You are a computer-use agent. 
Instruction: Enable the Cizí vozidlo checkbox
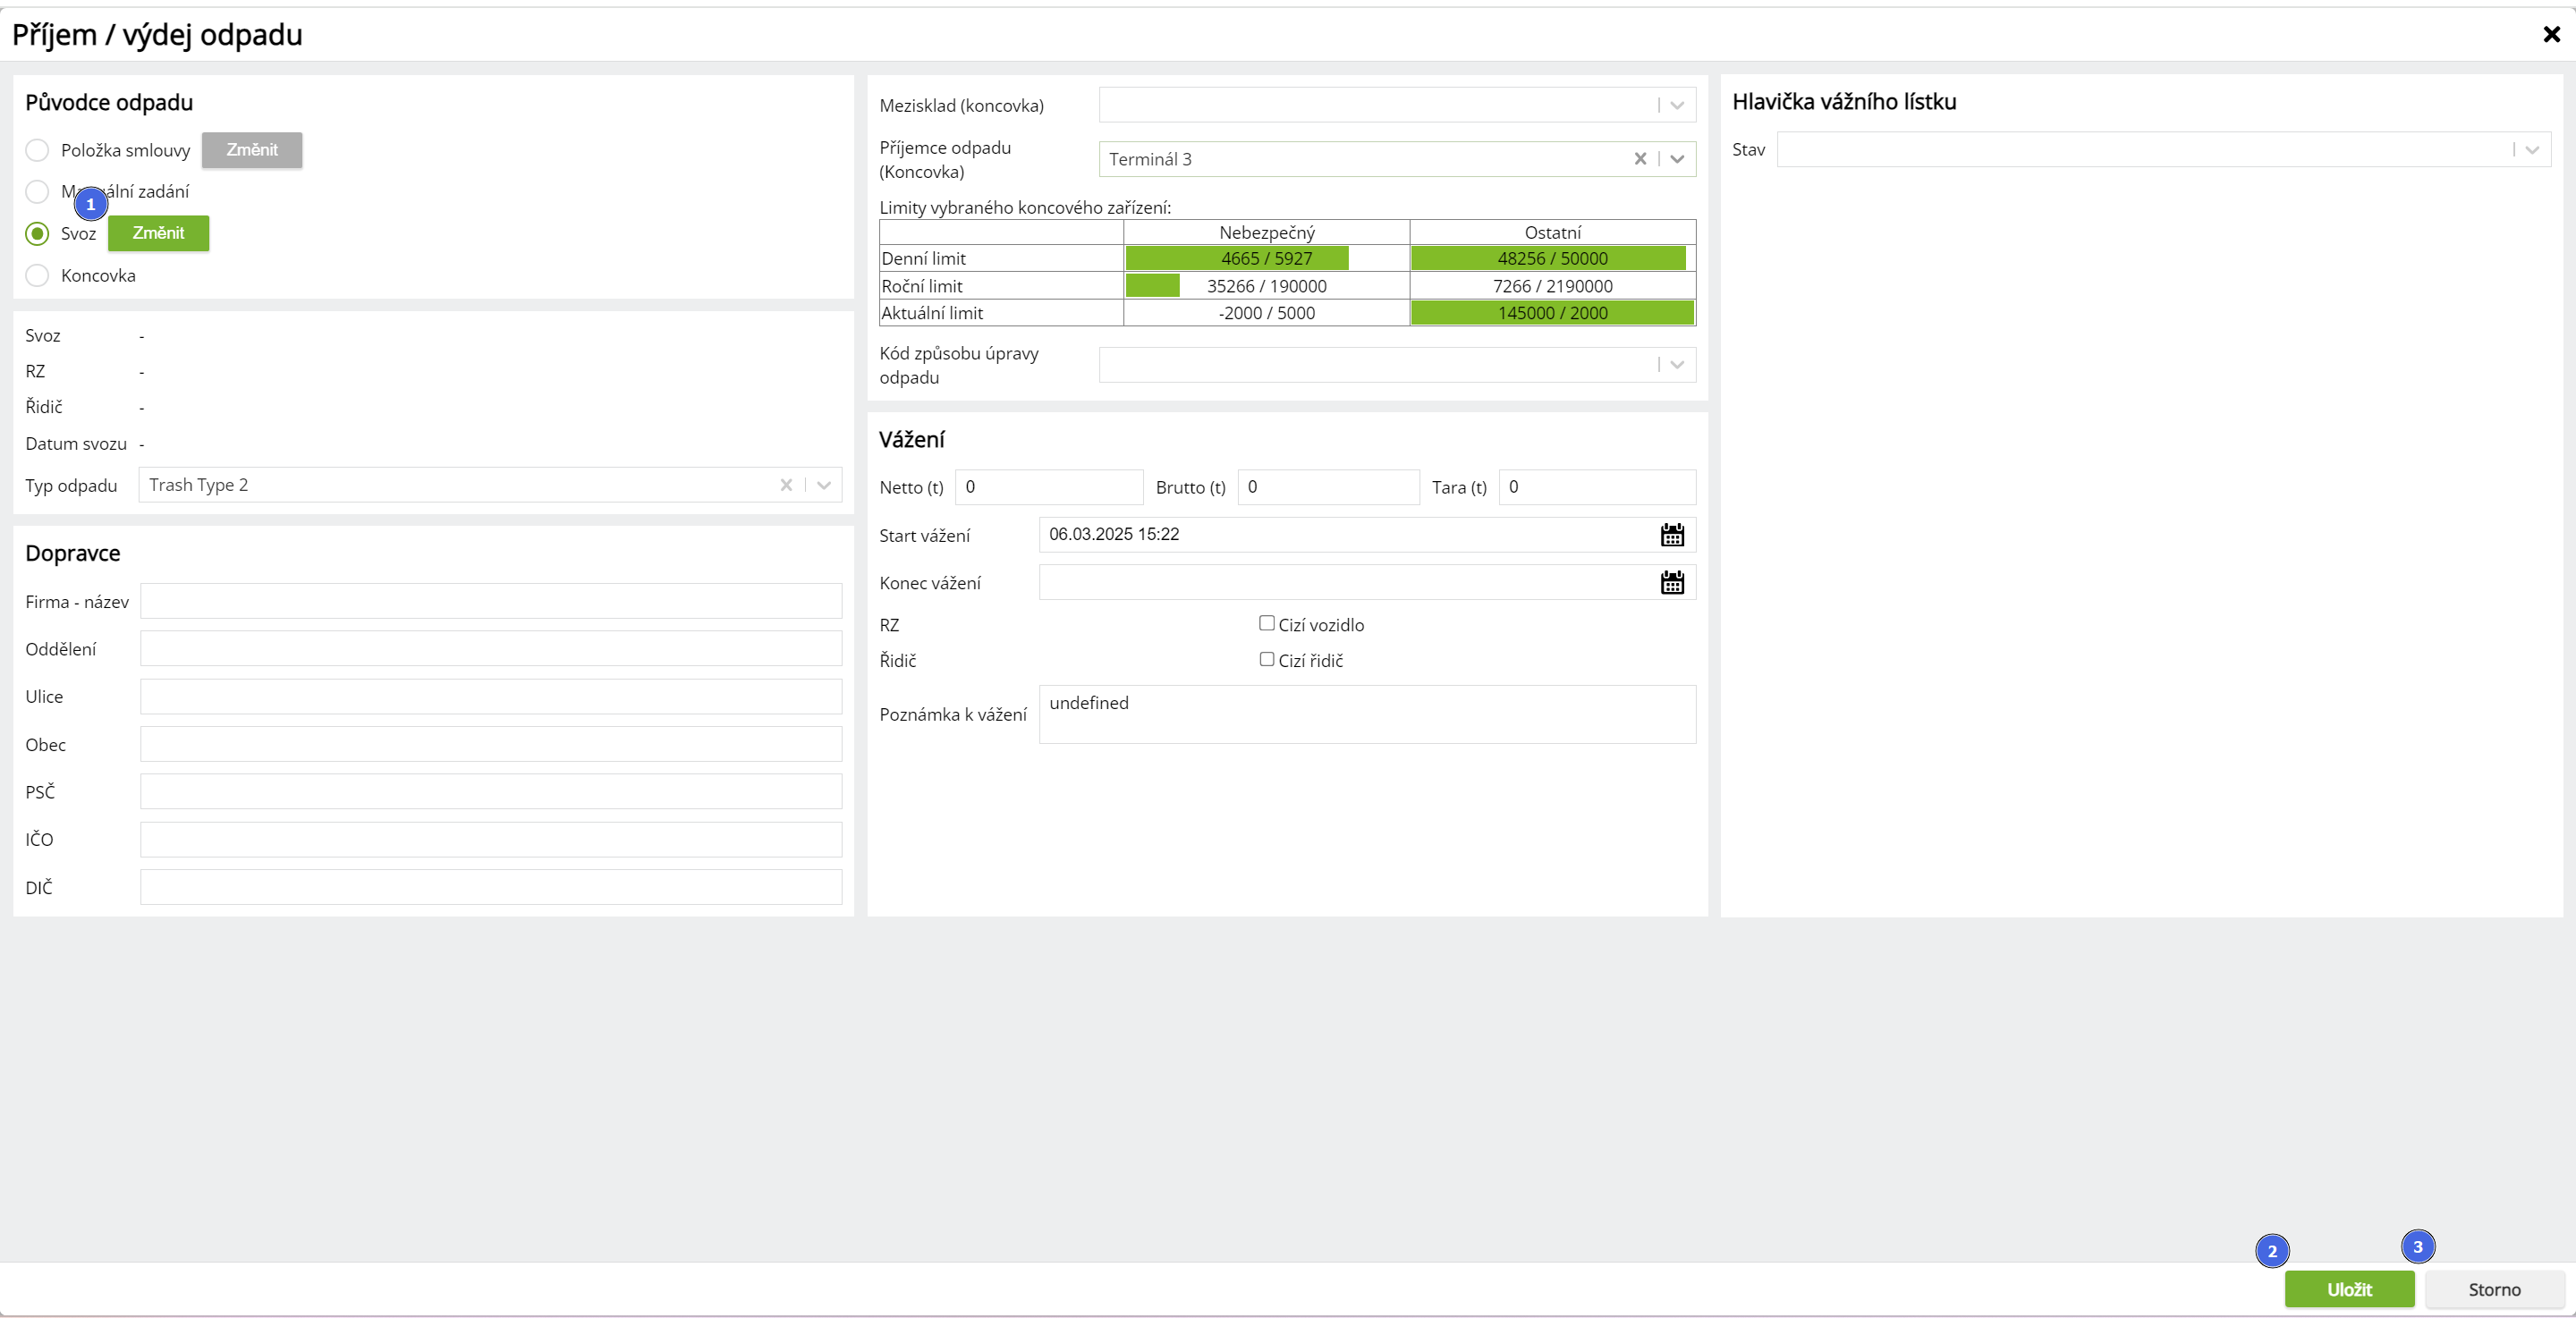[x=1267, y=623]
